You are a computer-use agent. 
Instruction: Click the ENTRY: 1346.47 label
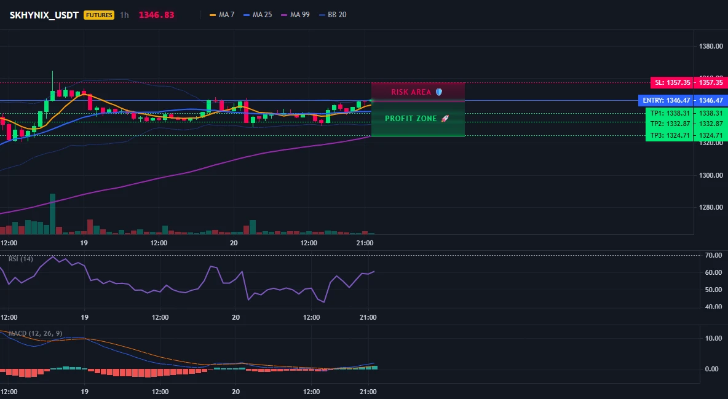click(x=666, y=100)
